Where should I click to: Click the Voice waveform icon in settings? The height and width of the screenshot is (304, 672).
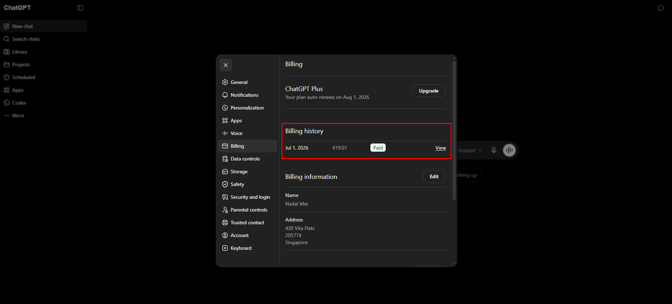point(225,133)
